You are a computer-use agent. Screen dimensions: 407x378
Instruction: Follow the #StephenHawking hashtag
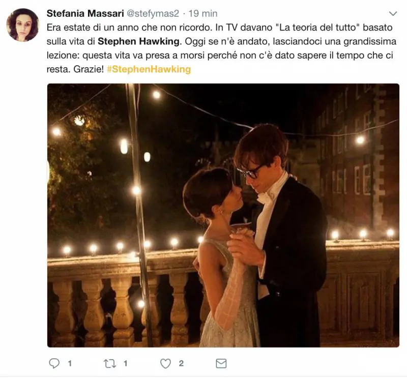tap(149, 69)
